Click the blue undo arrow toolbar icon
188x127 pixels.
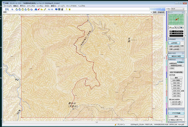[12, 9]
